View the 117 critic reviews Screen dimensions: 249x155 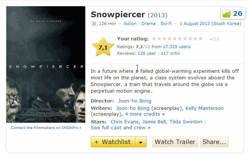tap(170, 53)
